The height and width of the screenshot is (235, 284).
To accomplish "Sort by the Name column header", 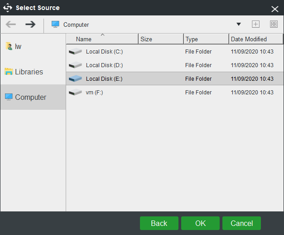I will click(102, 39).
